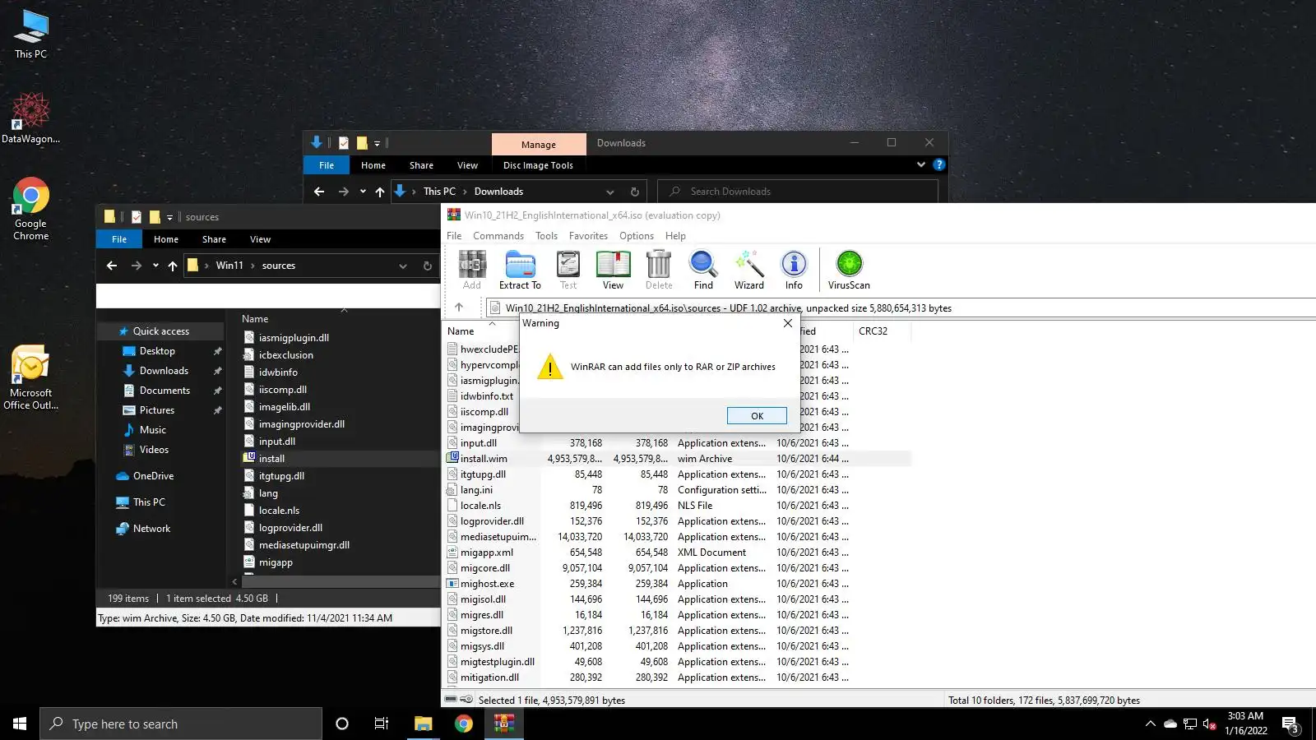Click the Search Downloads field
This screenshot has height=740, width=1316.
pyautogui.click(x=798, y=192)
